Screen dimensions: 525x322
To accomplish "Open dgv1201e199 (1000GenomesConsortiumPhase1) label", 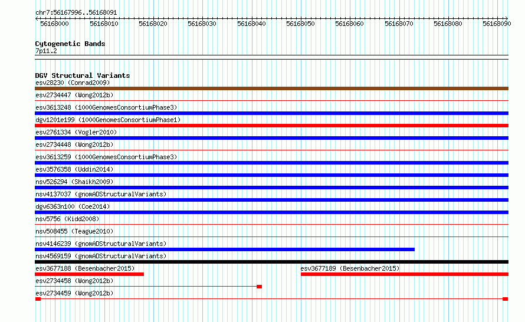I will point(108,120).
